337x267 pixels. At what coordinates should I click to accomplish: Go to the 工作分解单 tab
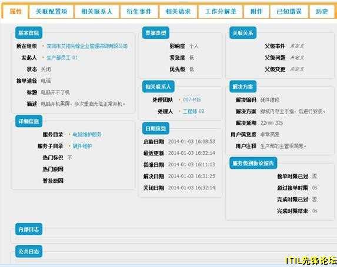(x=221, y=11)
